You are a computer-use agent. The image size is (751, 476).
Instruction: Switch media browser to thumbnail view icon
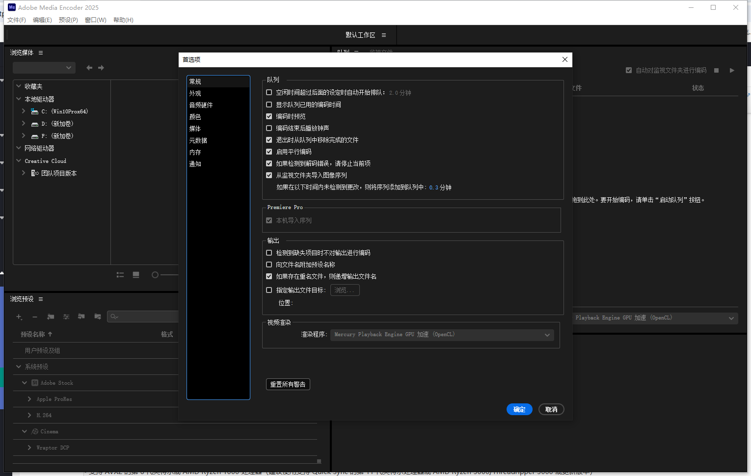pos(136,275)
